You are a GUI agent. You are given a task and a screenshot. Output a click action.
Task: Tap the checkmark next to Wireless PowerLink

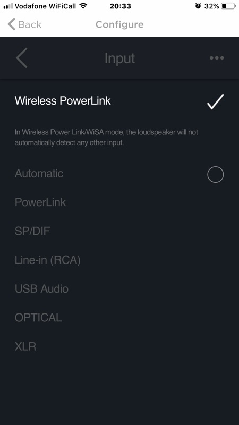pos(216,101)
